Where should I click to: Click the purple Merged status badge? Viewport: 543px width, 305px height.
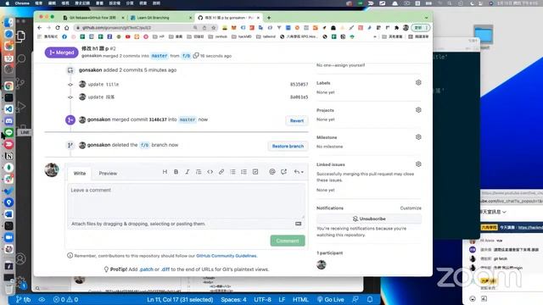tap(61, 53)
